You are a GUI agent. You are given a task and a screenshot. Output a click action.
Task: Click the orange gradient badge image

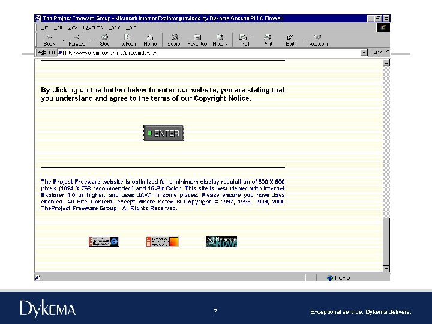[x=163, y=241]
